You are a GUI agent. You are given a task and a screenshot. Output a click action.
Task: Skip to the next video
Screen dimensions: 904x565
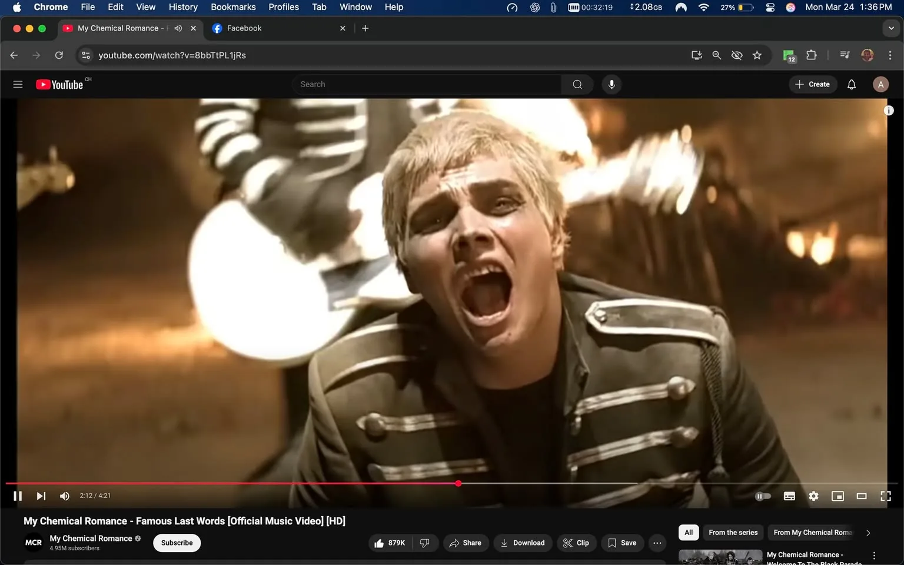click(40, 496)
